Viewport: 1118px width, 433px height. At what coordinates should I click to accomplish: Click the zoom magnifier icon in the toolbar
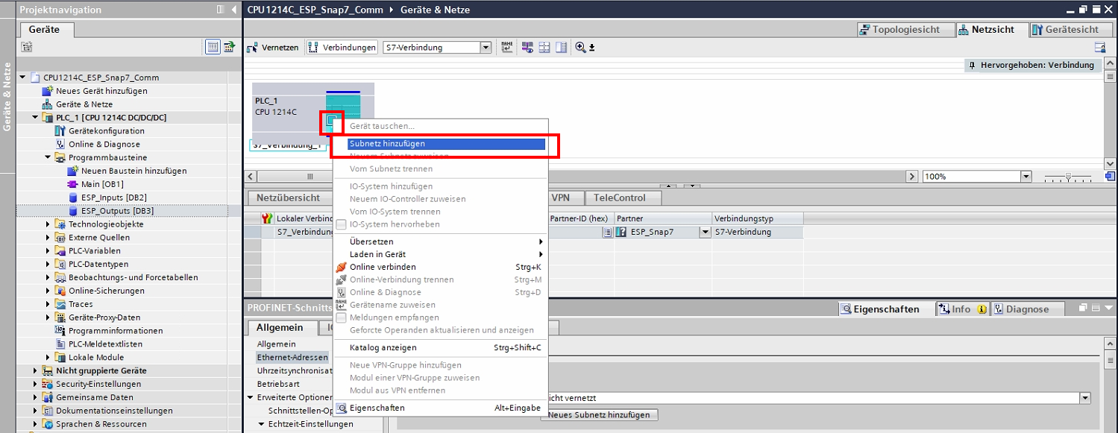[580, 47]
